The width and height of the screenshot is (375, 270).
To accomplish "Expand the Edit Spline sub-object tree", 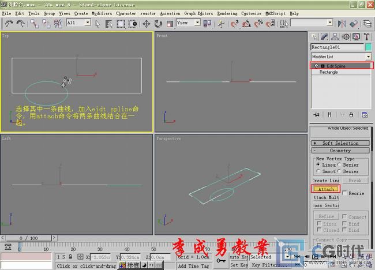I will click(322, 66).
